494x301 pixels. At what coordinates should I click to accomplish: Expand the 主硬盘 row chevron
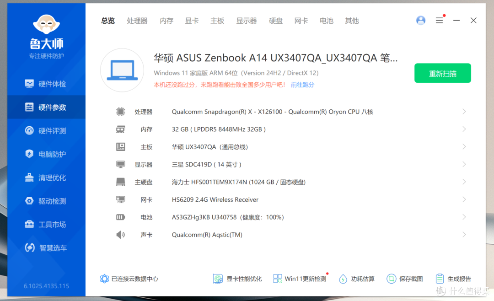point(464,182)
